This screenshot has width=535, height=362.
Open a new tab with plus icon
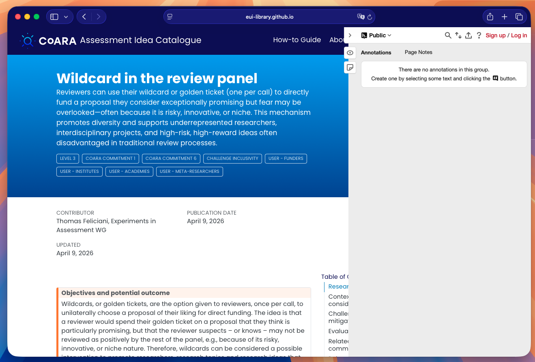coord(504,17)
